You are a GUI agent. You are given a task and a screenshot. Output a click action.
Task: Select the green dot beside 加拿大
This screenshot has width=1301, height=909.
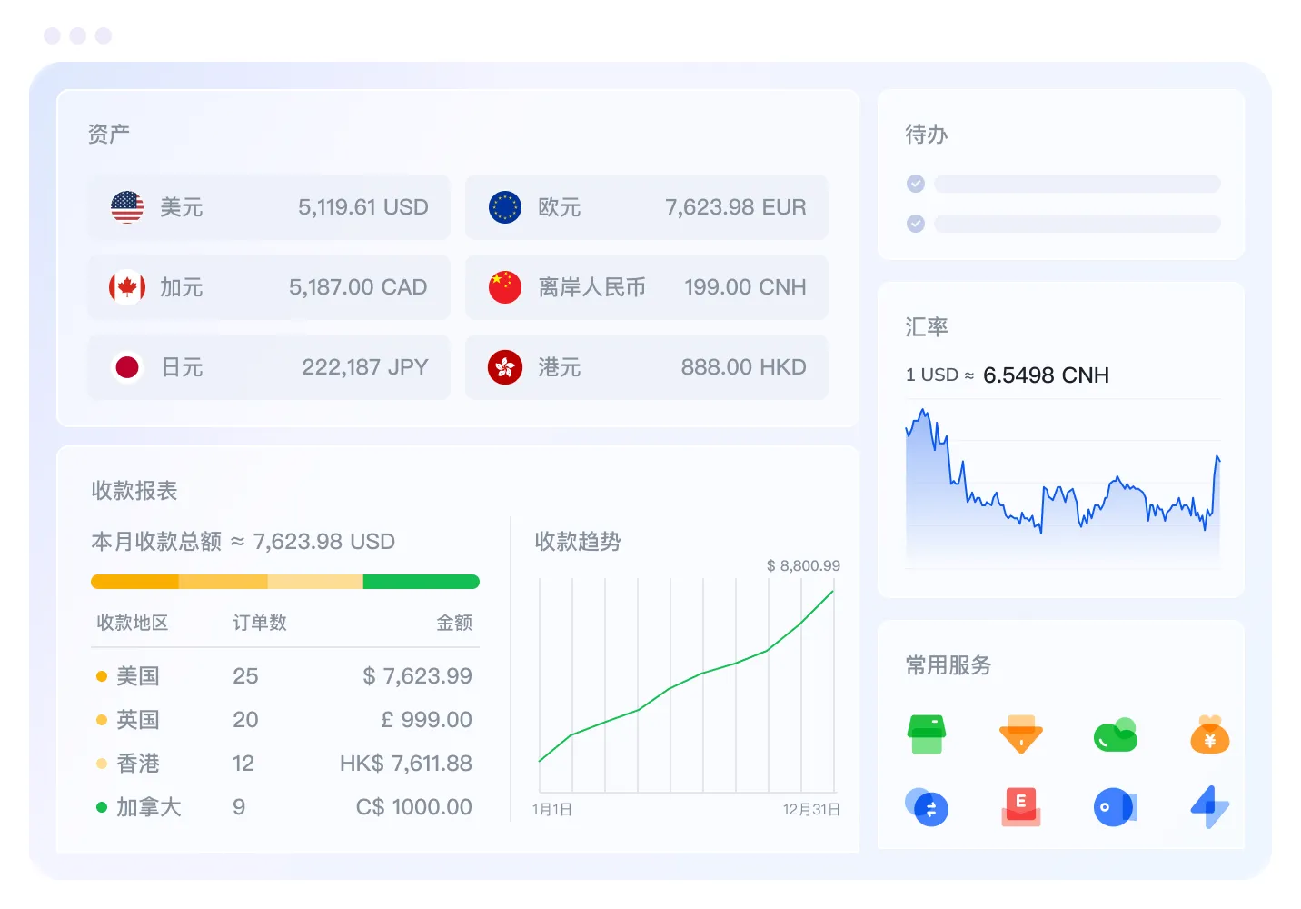101,806
